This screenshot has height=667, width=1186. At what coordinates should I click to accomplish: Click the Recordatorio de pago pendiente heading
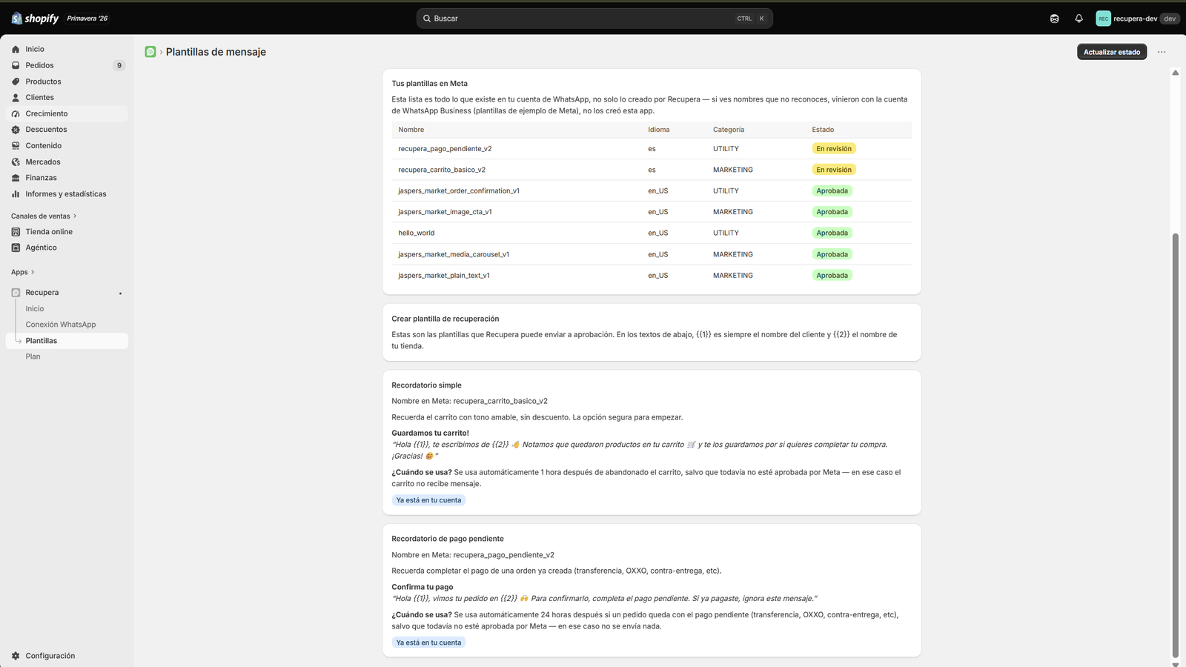pyautogui.click(x=448, y=539)
